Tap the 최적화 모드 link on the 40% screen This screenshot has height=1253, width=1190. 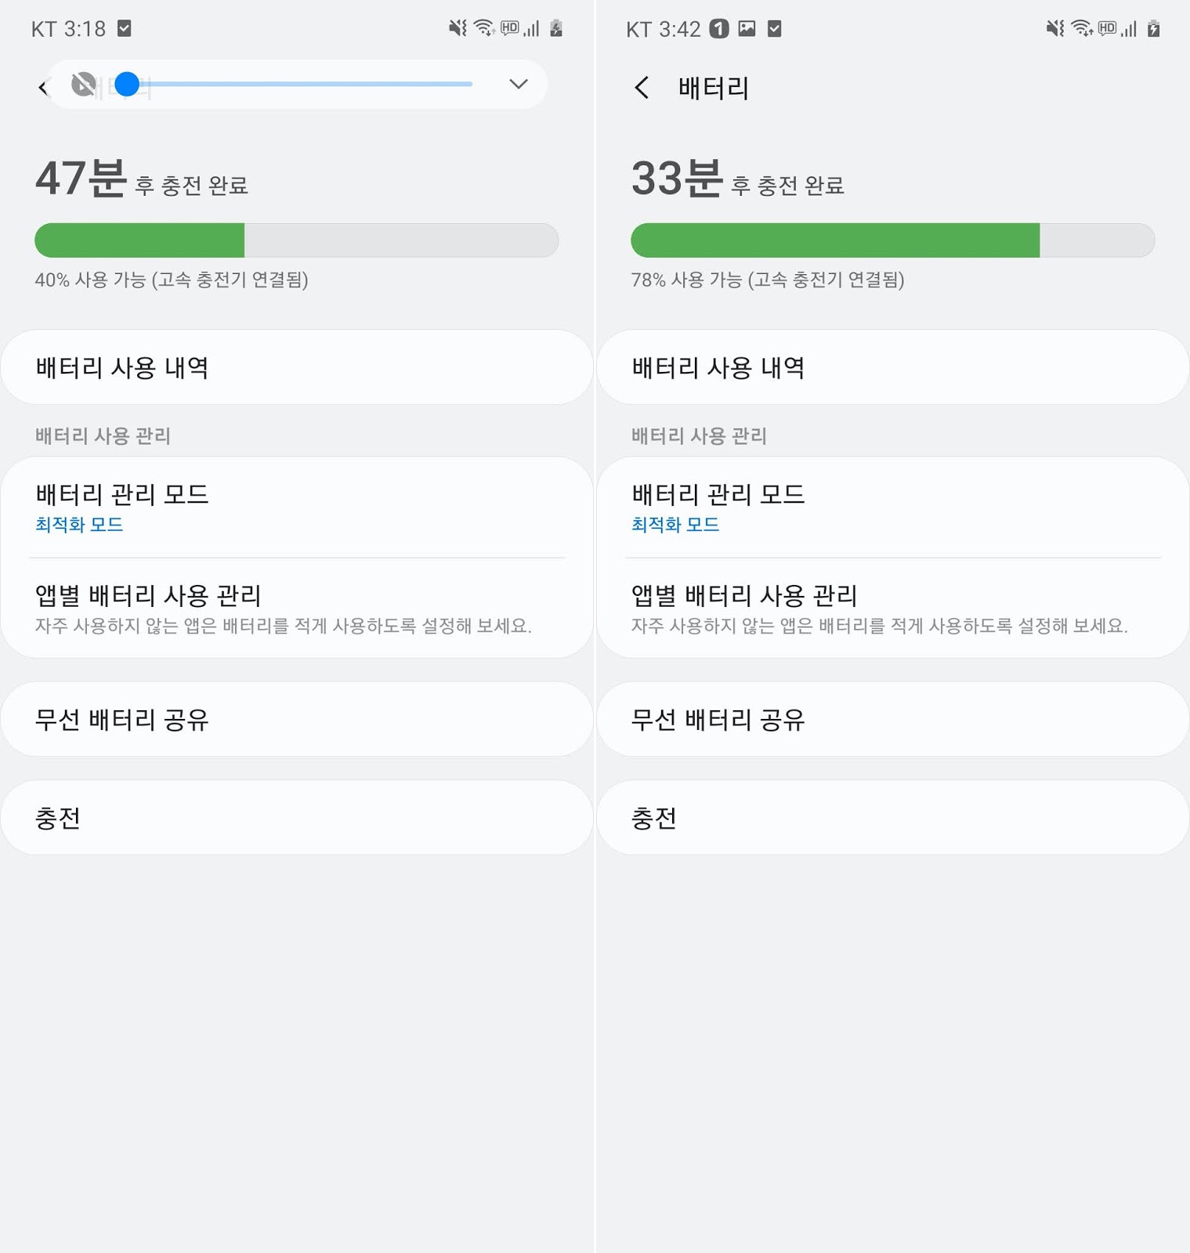pyautogui.click(x=79, y=525)
